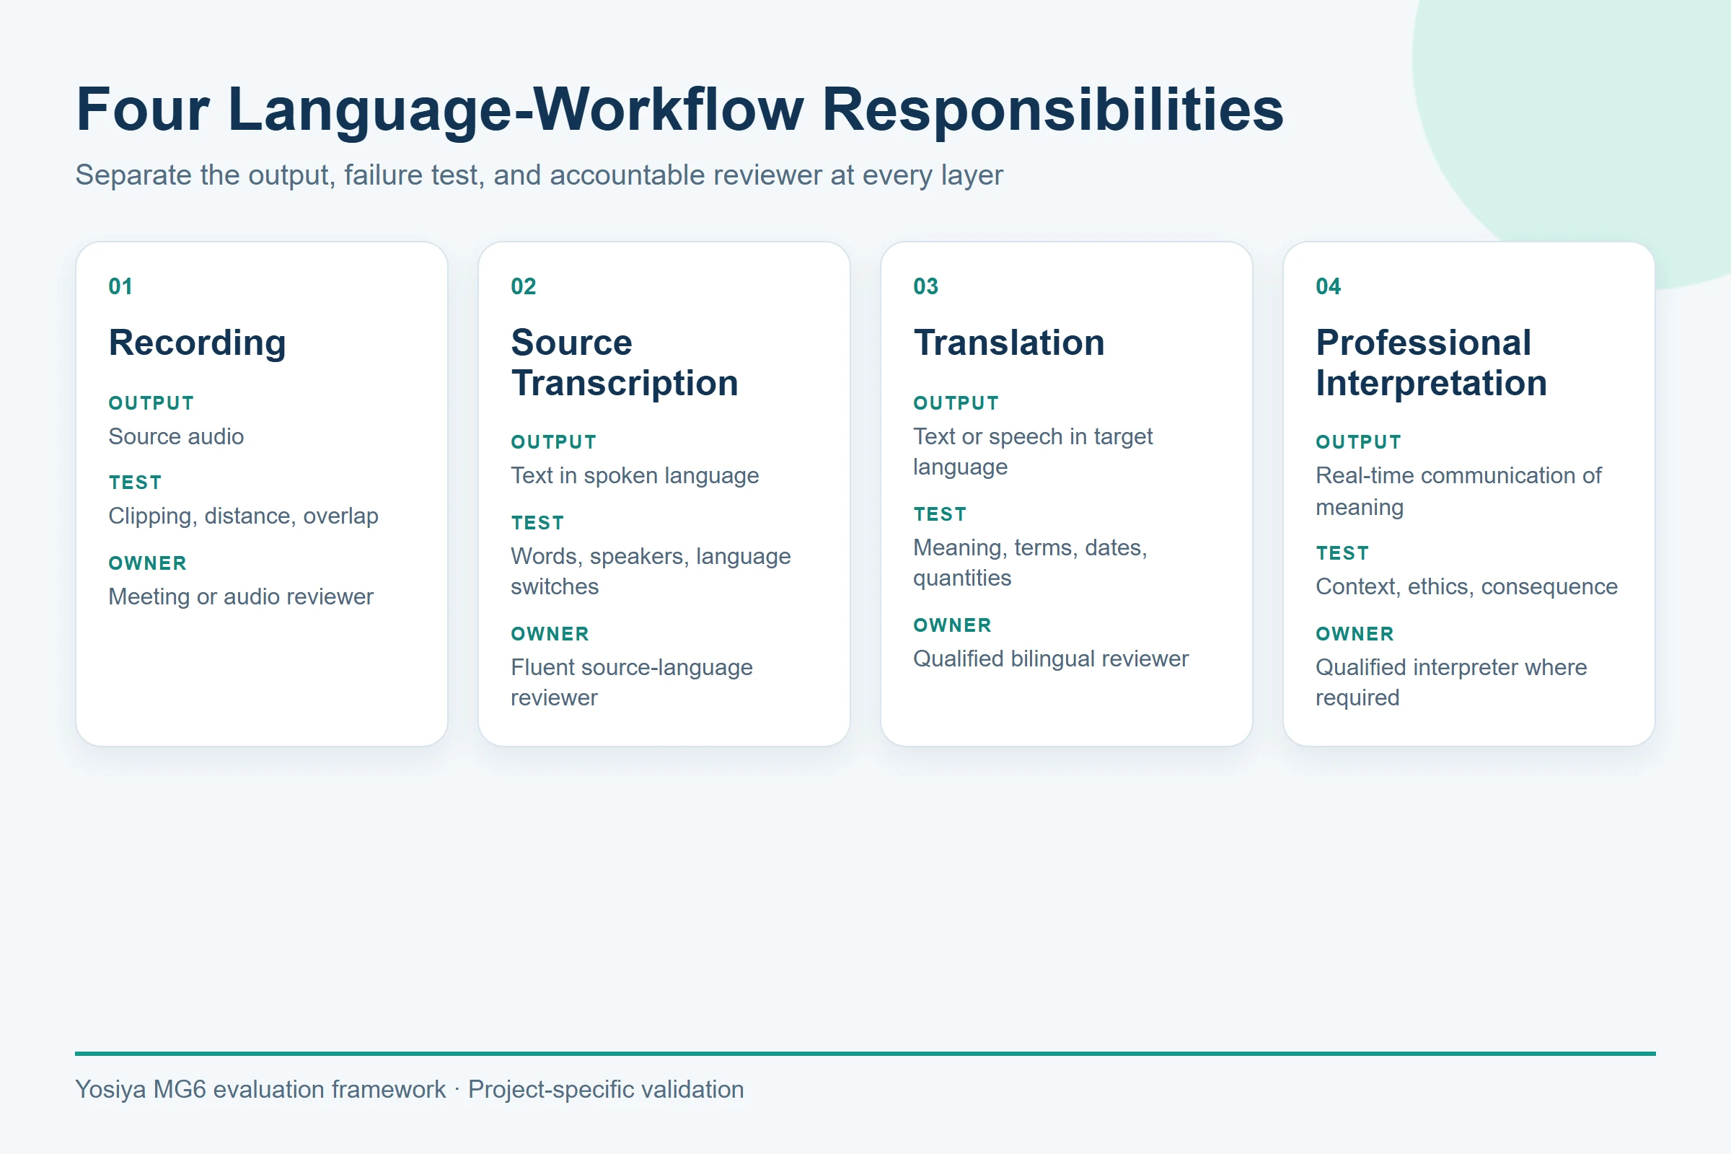The height and width of the screenshot is (1154, 1731).
Task: Click 'Text or speech in target language'
Action: [1033, 452]
